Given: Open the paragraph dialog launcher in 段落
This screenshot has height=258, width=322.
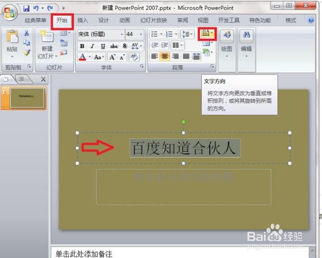Looking at the screenshot, I should point(212,67).
